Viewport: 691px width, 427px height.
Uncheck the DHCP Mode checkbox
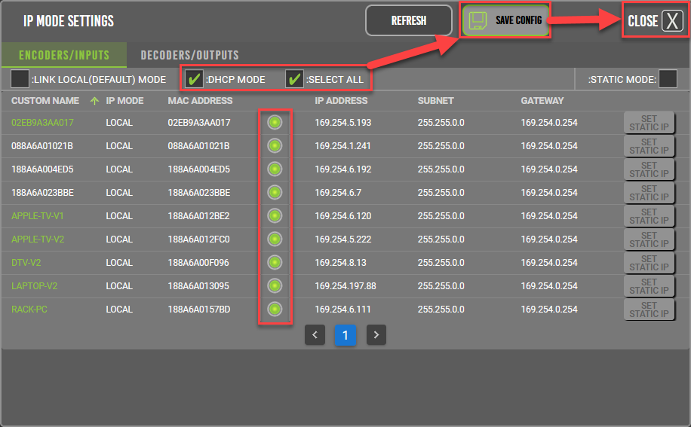195,79
